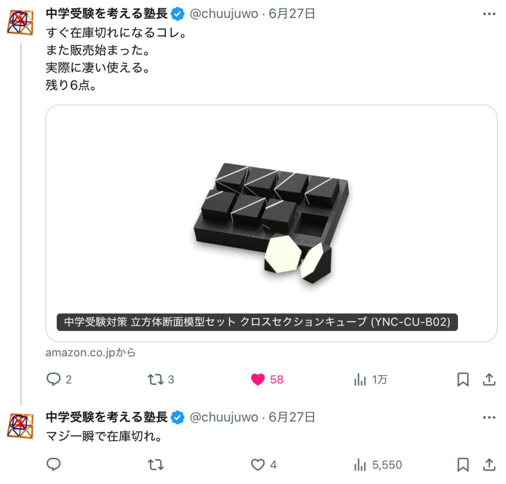
Task: Open first tweet's @chuujuwo handle
Action: pos(224,14)
